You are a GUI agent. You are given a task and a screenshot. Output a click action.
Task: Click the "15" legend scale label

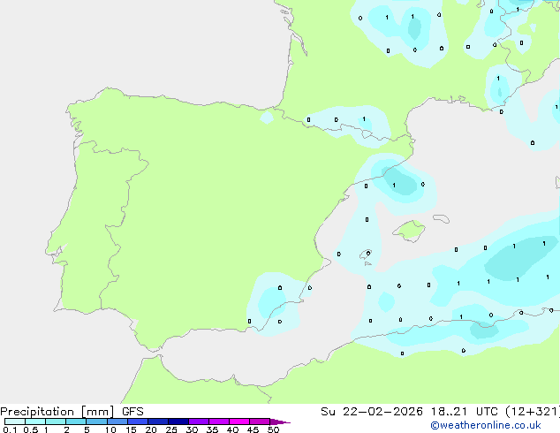131,429
